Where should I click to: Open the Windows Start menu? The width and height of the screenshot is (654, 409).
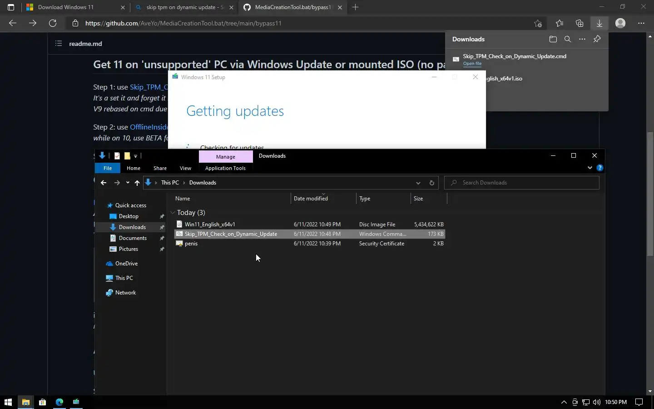tap(8, 402)
